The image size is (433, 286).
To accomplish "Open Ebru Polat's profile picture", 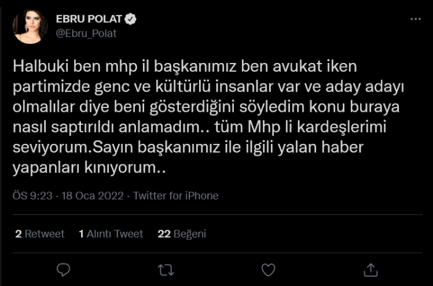I will point(30,27).
